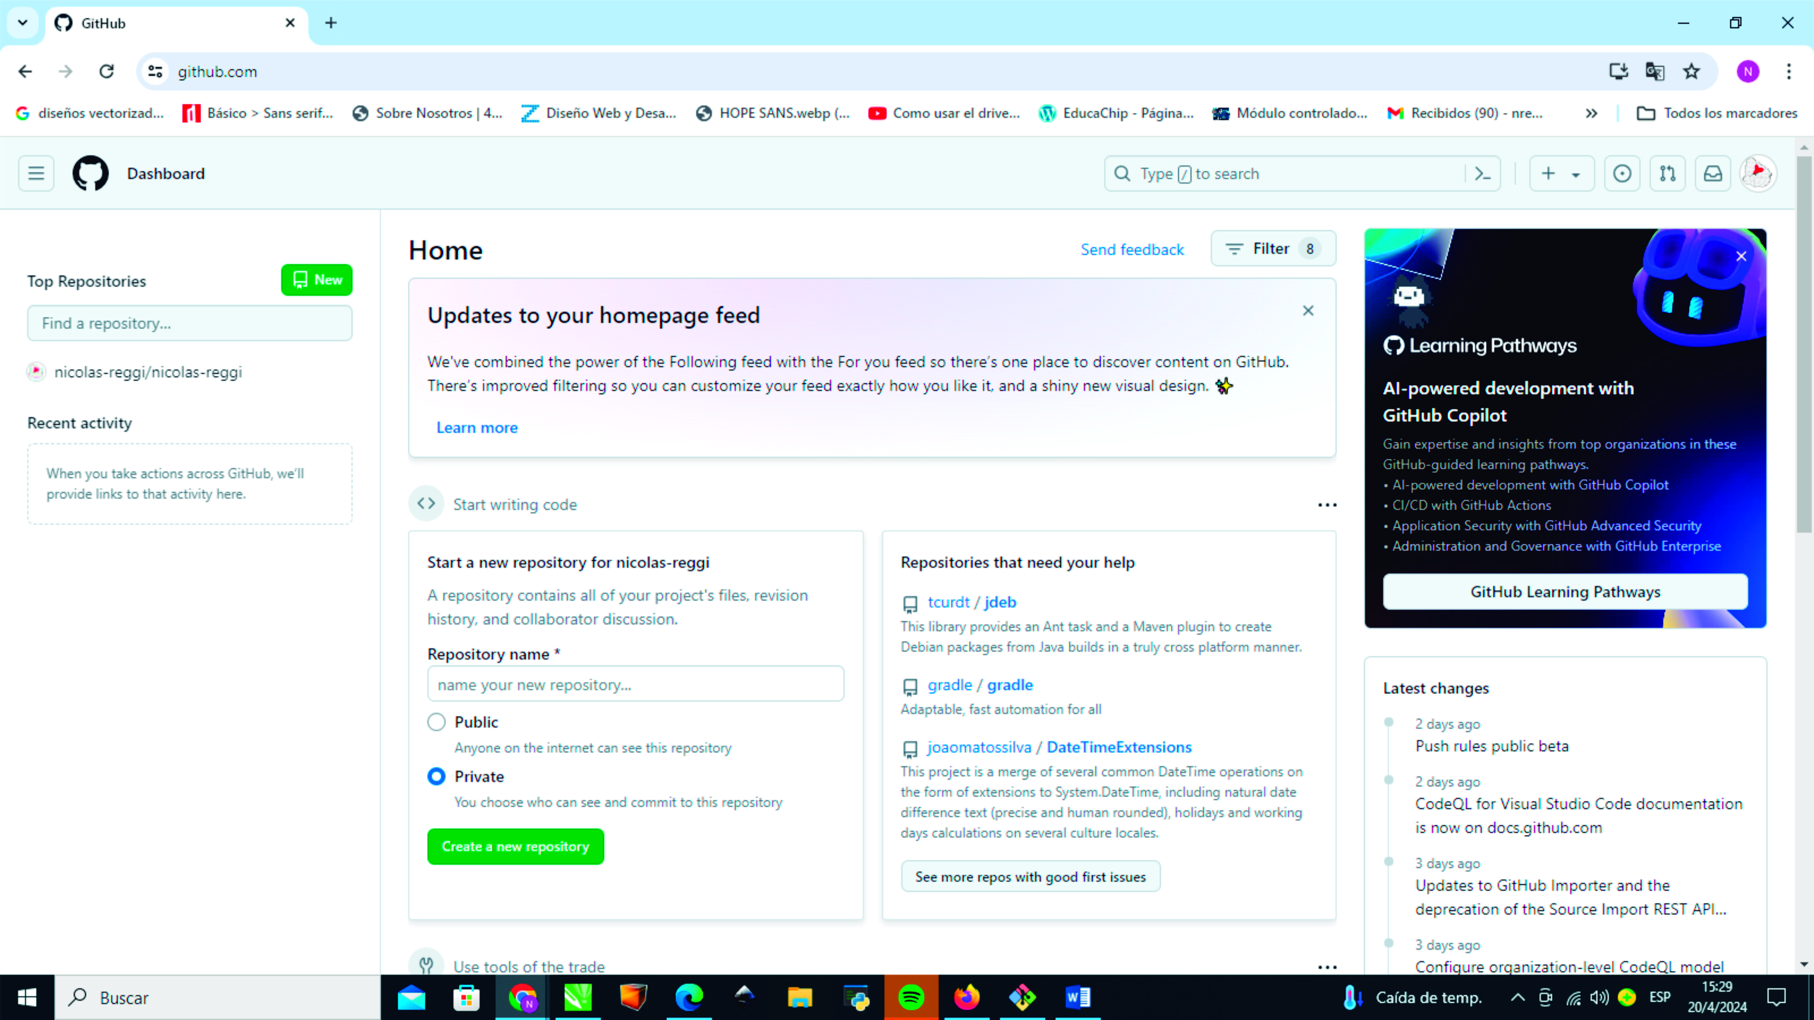Open Firefox from the taskbar
The image size is (1814, 1020).
[966, 997]
